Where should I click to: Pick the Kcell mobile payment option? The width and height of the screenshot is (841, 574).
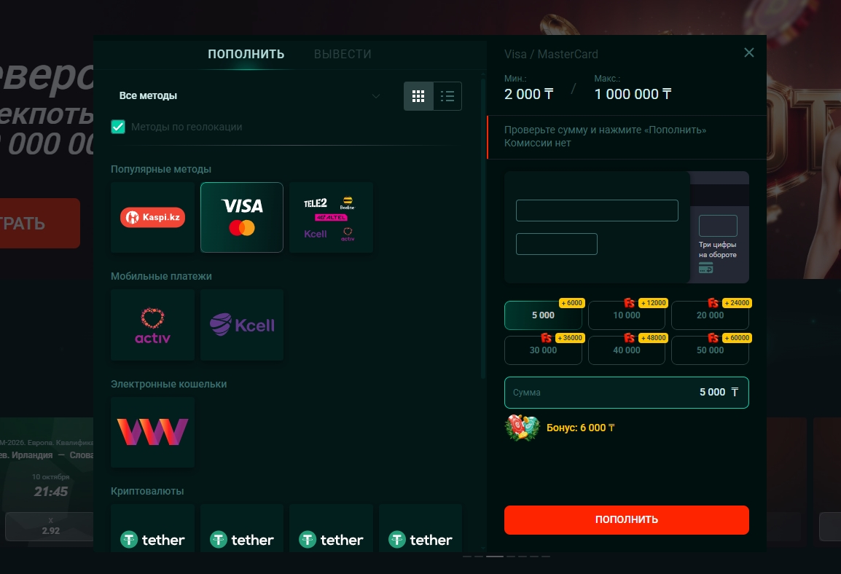242,325
